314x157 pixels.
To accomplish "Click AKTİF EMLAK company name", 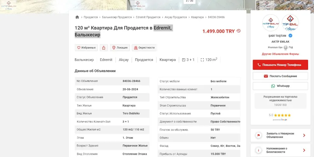I will [280, 42].
